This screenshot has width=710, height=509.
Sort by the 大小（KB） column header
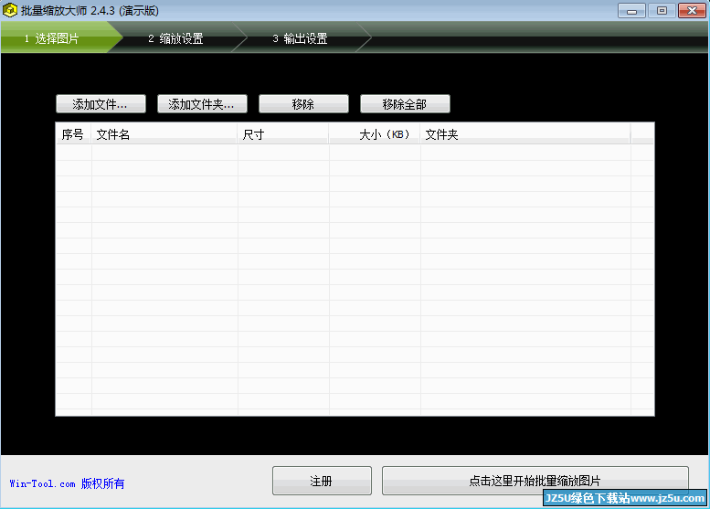(375, 134)
